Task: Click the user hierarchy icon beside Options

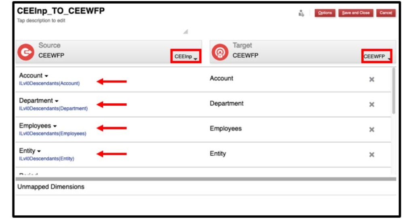Action: 301,13
